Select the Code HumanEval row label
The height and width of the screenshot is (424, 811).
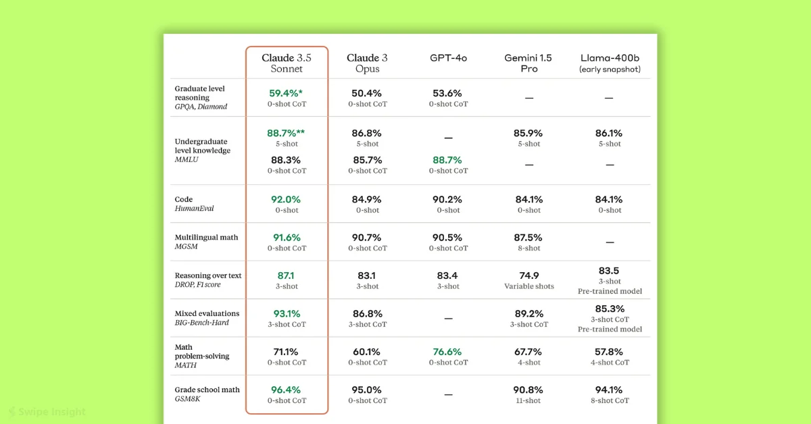click(194, 204)
